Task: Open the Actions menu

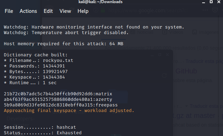Action: pos(28,11)
